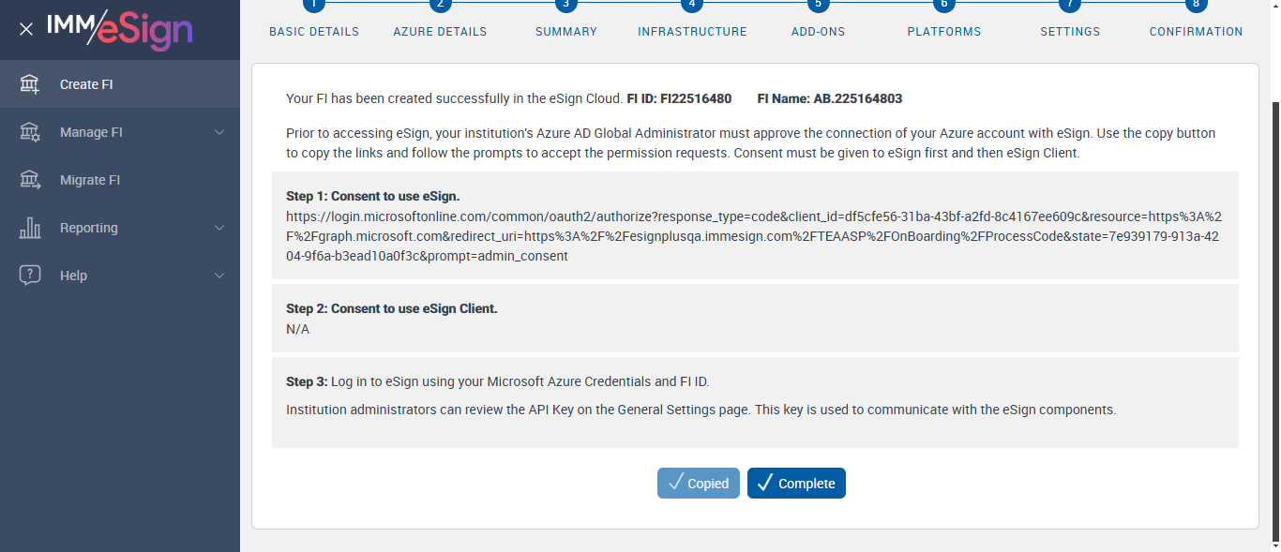The width and height of the screenshot is (1281, 552).
Task: Click the IMM eSign logo
Action: tap(119, 29)
